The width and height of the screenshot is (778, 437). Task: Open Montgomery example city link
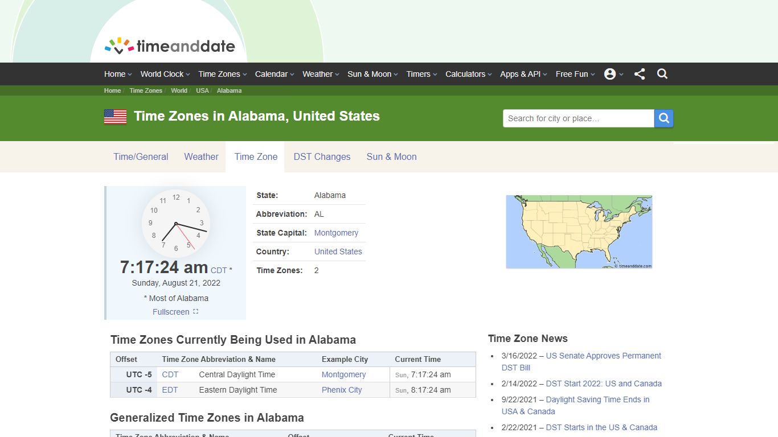[x=343, y=374]
